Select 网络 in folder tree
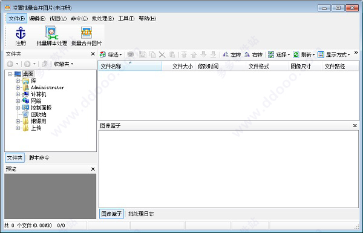 [x=36, y=101]
